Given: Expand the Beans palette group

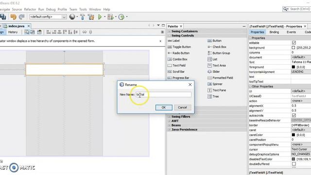Looking at the screenshot, I should click(169, 125).
